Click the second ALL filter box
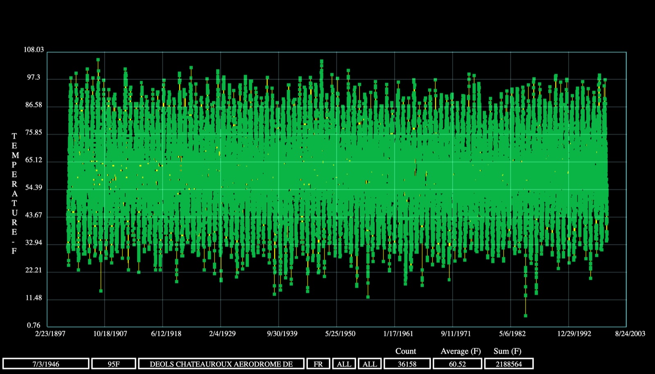Image resolution: width=655 pixels, height=374 pixels. click(370, 364)
